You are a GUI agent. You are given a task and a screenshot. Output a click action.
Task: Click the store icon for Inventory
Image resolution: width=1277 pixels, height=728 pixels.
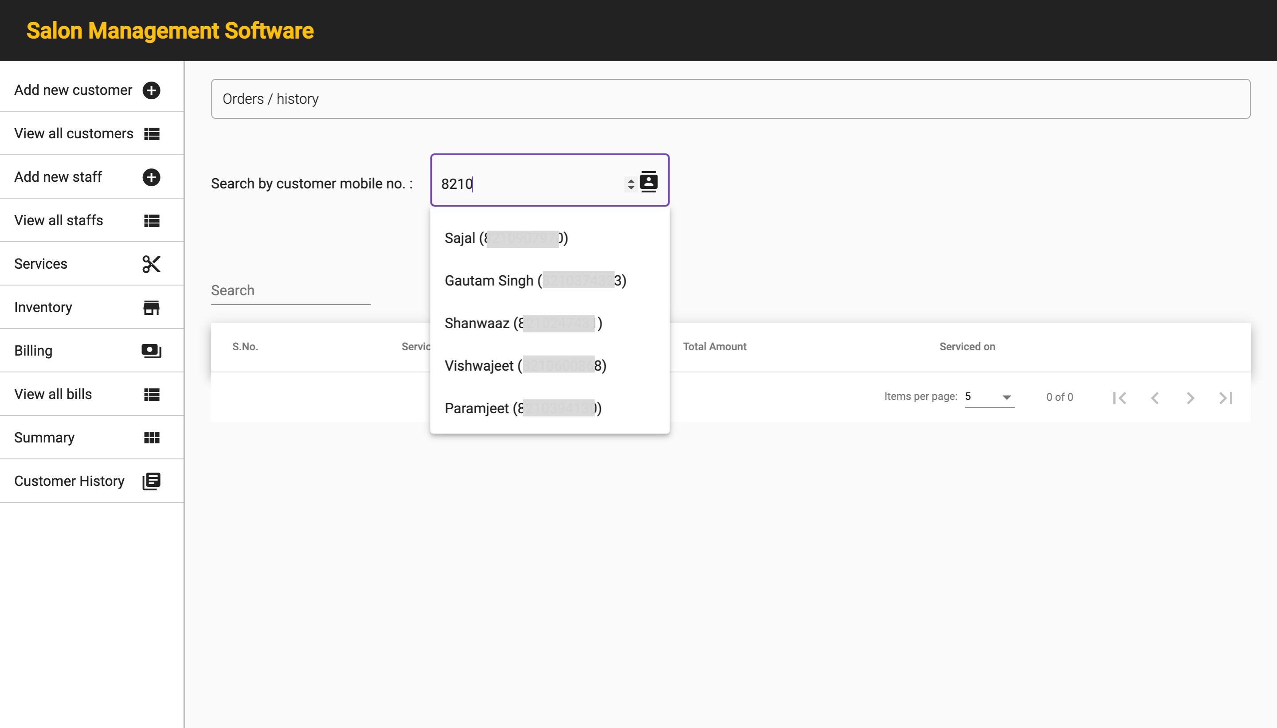(151, 308)
